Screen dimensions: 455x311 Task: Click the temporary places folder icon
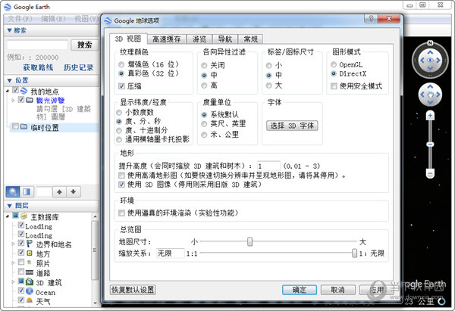24,127
